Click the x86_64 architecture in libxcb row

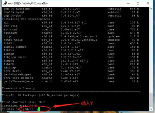coord(47,64)
